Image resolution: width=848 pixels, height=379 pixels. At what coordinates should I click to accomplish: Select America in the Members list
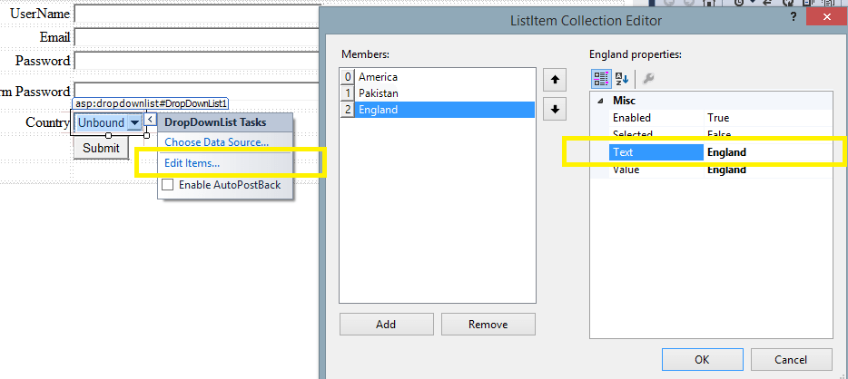point(378,77)
